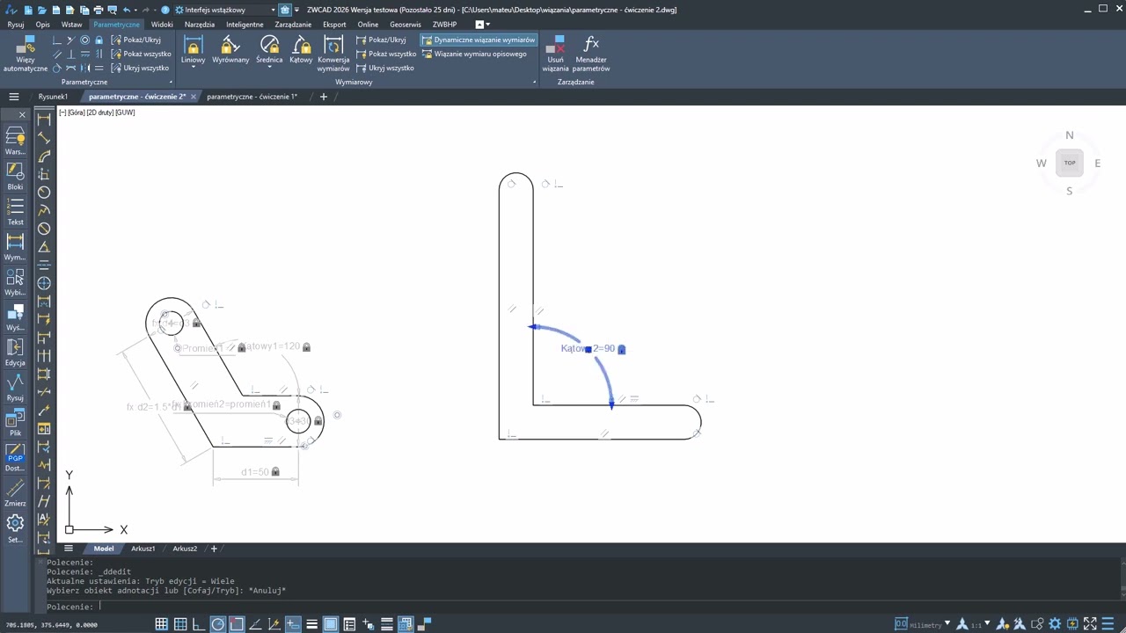Switch to parametryczne - ćwiczenie 1 tab

252,97
